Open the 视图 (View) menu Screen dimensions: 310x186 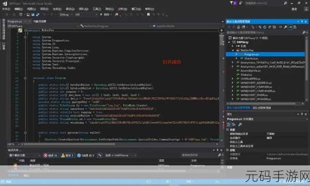(32, 9)
